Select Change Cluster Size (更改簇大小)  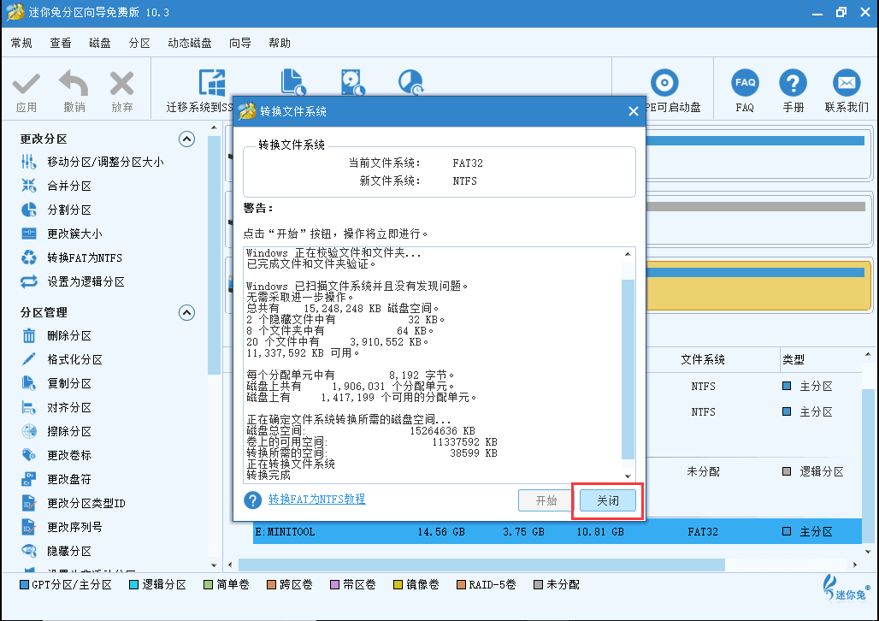click(62, 234)
